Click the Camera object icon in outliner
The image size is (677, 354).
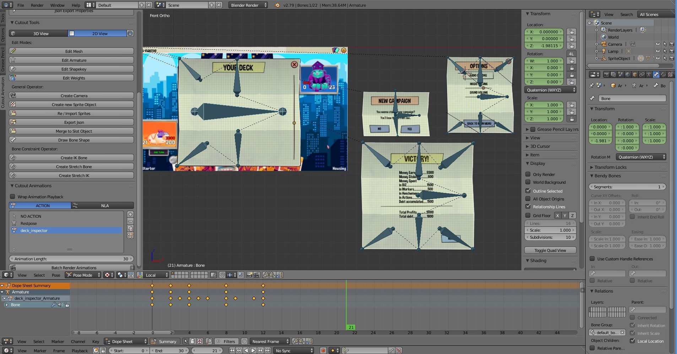[x=604, y=44]
